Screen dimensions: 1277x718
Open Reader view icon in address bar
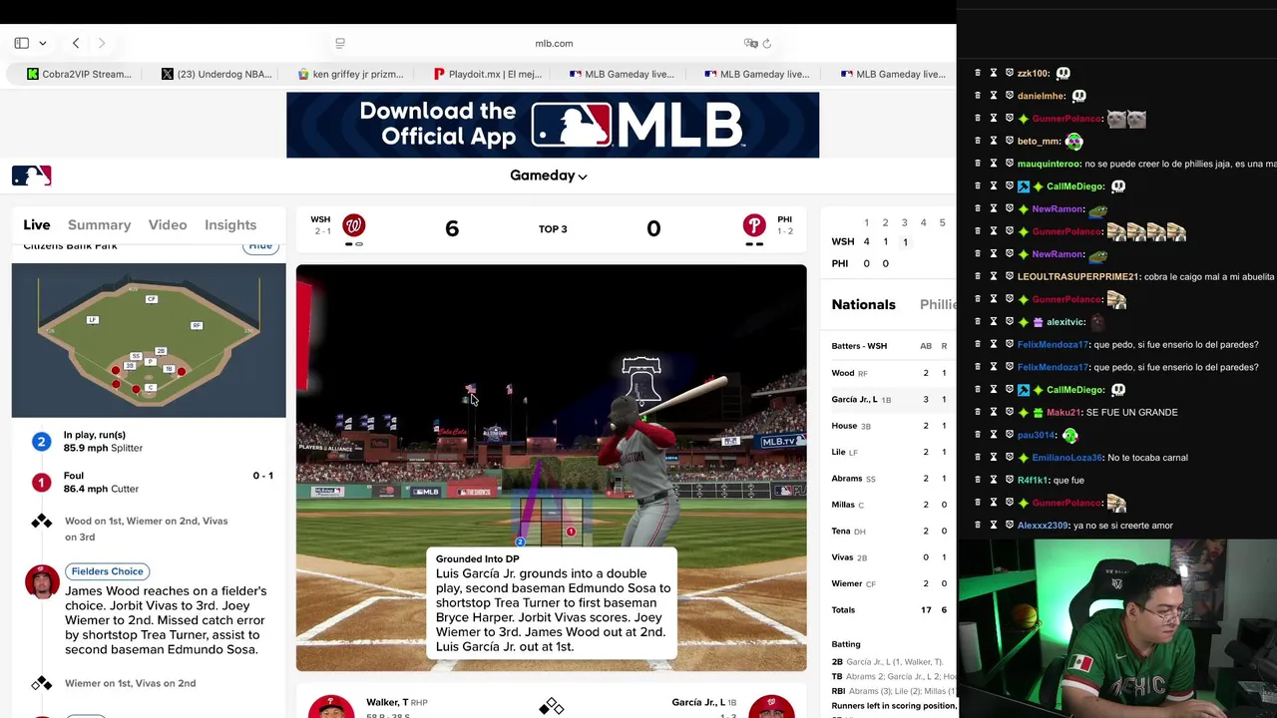(x=340, y=43)
